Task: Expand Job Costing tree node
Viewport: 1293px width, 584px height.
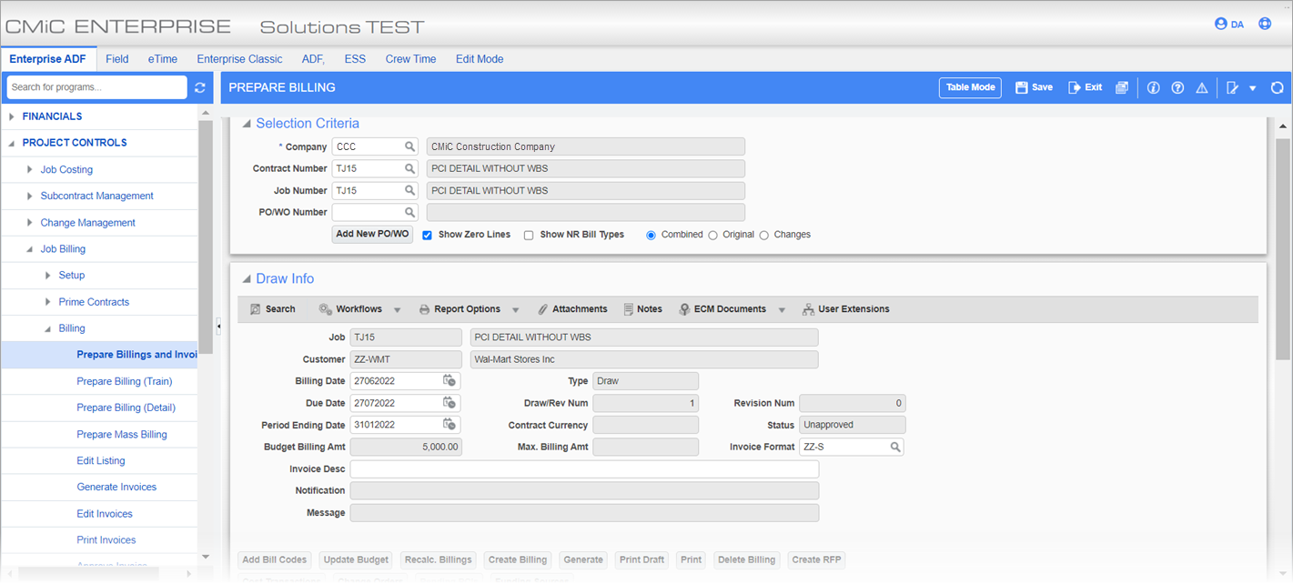Action: (x=30, y=169)
